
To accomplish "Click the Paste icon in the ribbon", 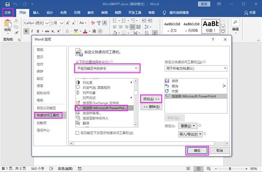I will tap(8, 23).
